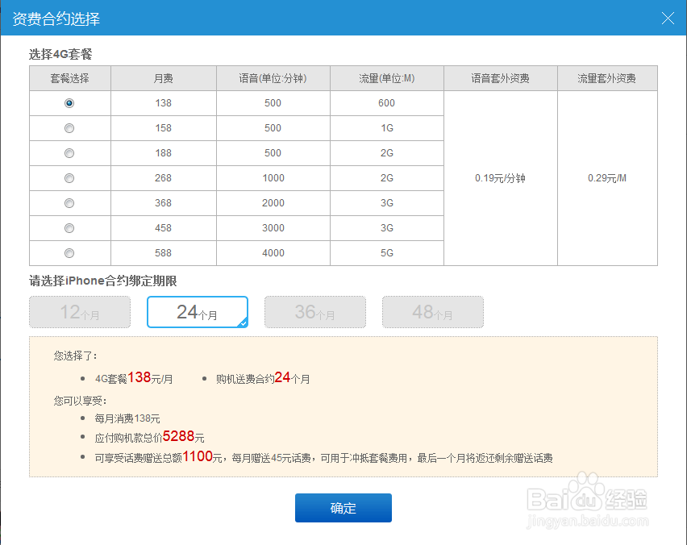687x545 pixels.
Task: Click the 流量(单位:M) column header
Action: [386, 78]
